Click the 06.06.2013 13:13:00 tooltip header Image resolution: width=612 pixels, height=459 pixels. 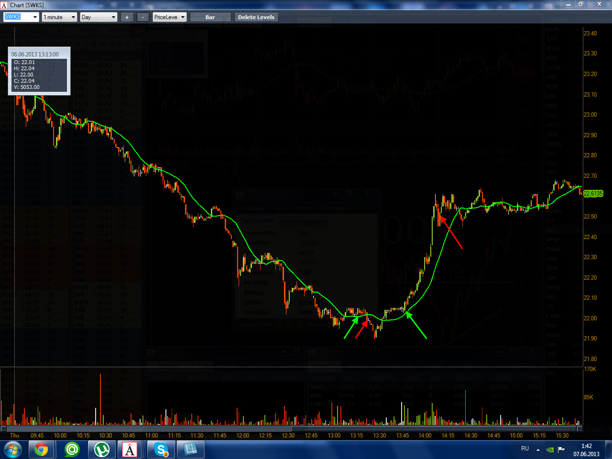point(35,55)
